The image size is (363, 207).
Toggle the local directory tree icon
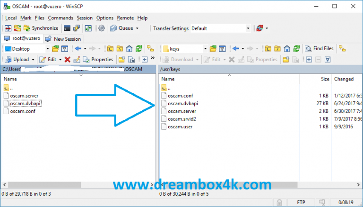click(x=150, y=49)
